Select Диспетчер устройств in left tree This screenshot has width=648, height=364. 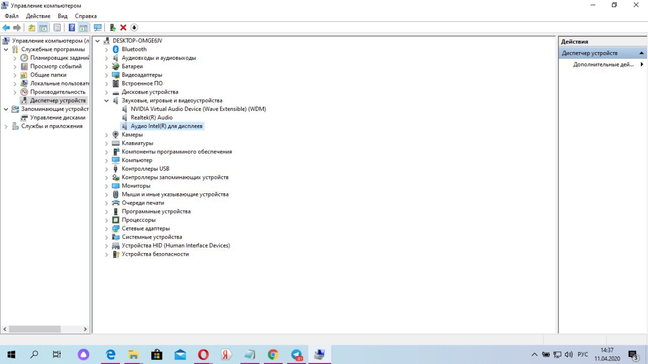(58, 101)
